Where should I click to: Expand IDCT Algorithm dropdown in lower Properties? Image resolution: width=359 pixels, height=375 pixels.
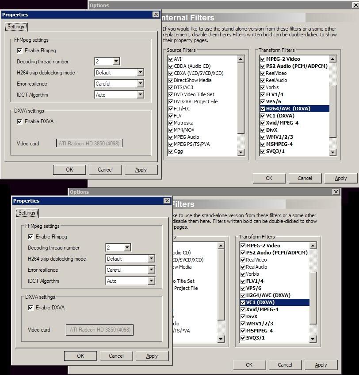[152, 281]
